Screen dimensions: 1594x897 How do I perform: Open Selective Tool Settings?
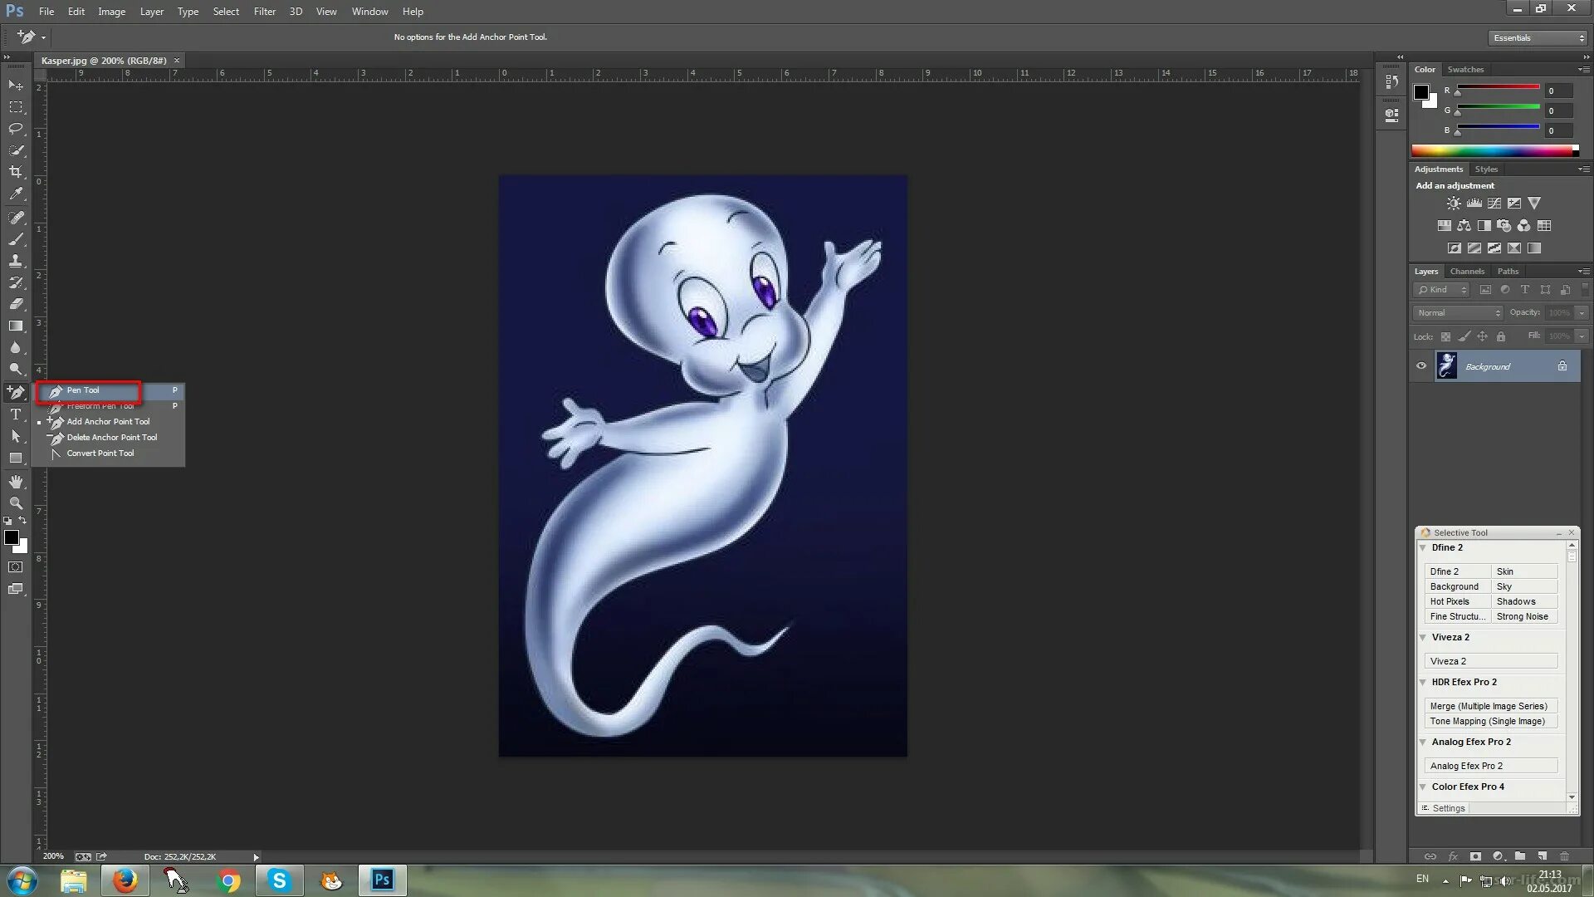point(1444,808)
